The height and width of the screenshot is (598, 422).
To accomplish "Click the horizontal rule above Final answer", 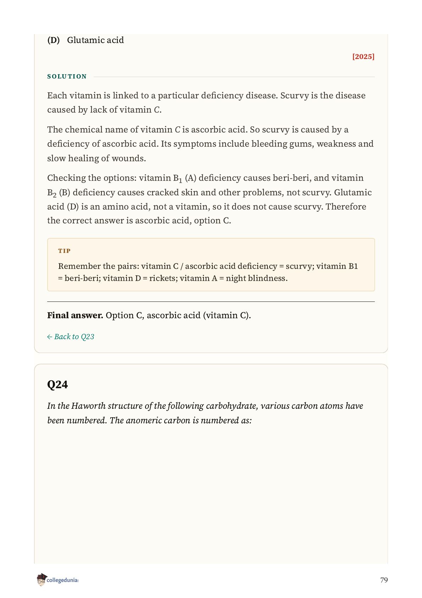I will pos(211,302).
